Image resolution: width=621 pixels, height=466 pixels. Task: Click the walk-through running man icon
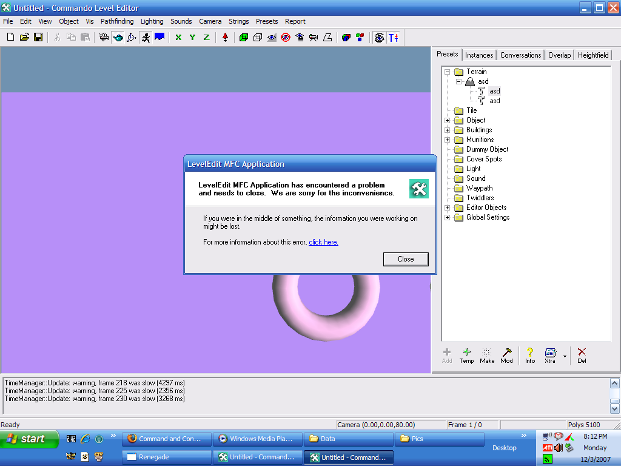146,38
